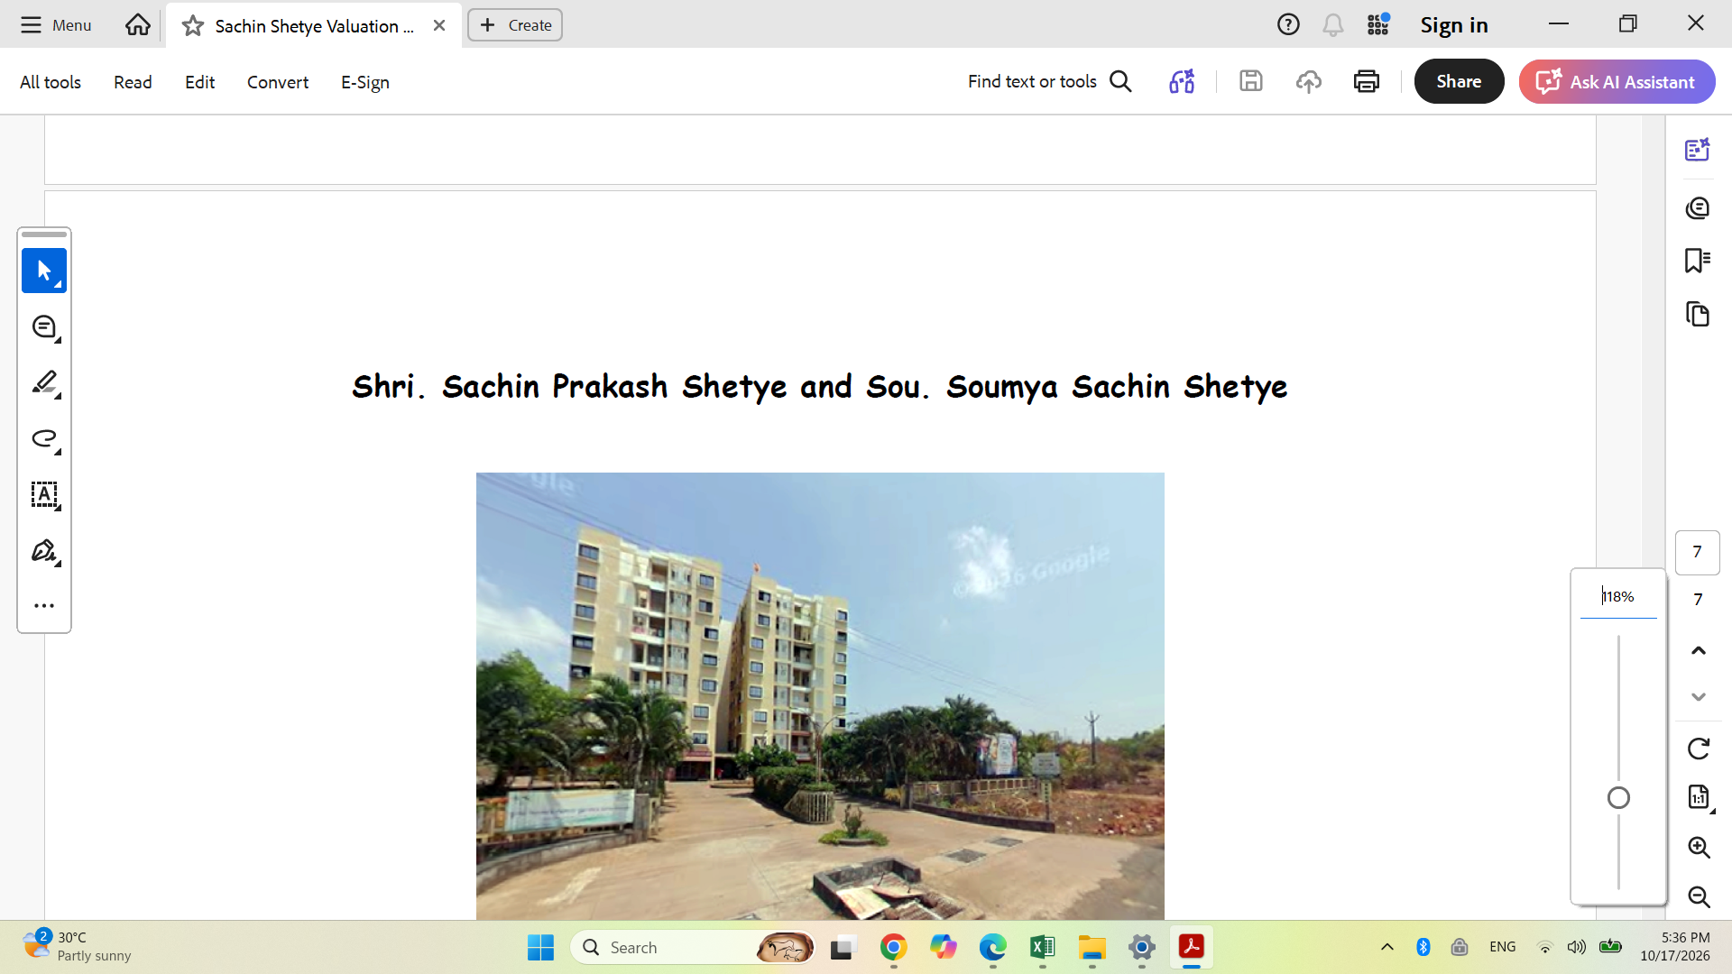The height and width of the screenshot is (974, 1732).
Task: Go to the next page arrow
Action: point(1699,696)
